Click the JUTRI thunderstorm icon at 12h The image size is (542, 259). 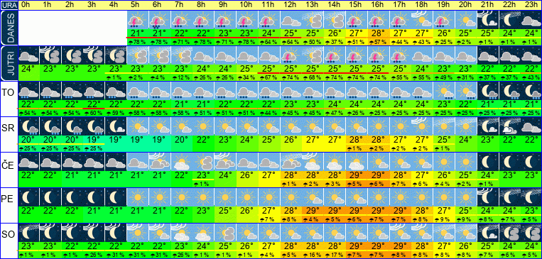click(290, 55)
